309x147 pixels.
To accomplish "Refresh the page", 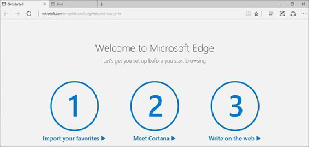I will (29, 14).
